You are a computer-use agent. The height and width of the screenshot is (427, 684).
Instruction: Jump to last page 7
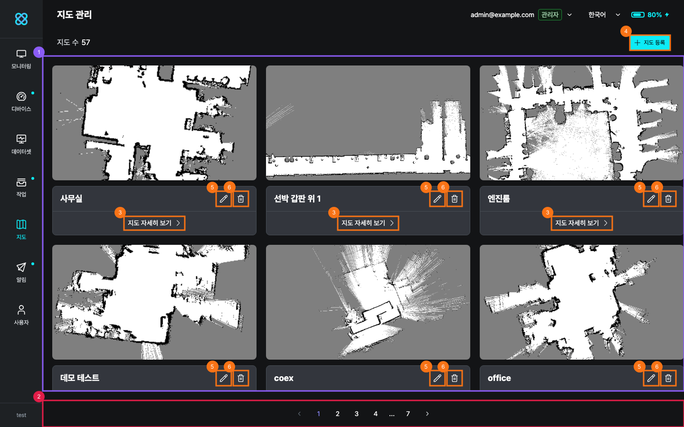pos(408,414)
